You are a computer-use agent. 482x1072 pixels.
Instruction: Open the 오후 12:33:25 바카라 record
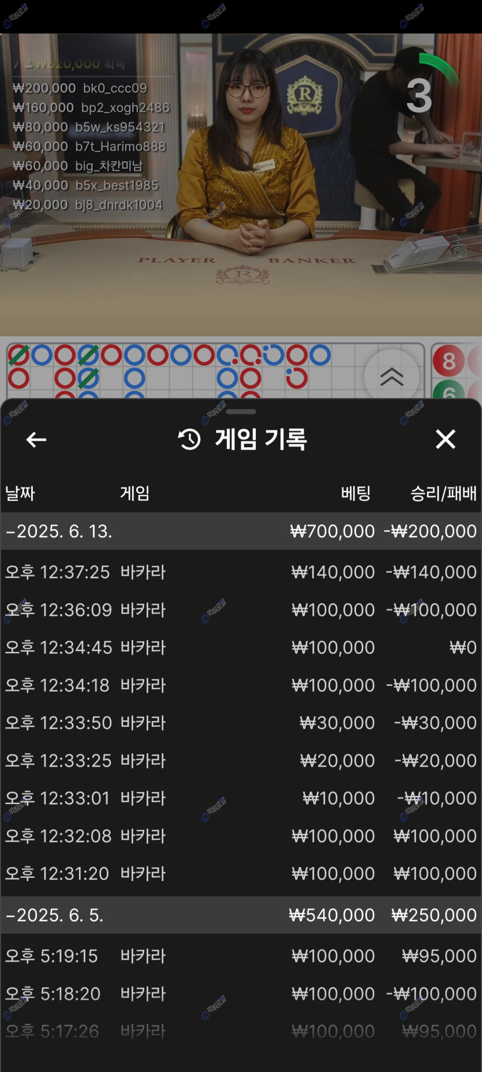241,760
